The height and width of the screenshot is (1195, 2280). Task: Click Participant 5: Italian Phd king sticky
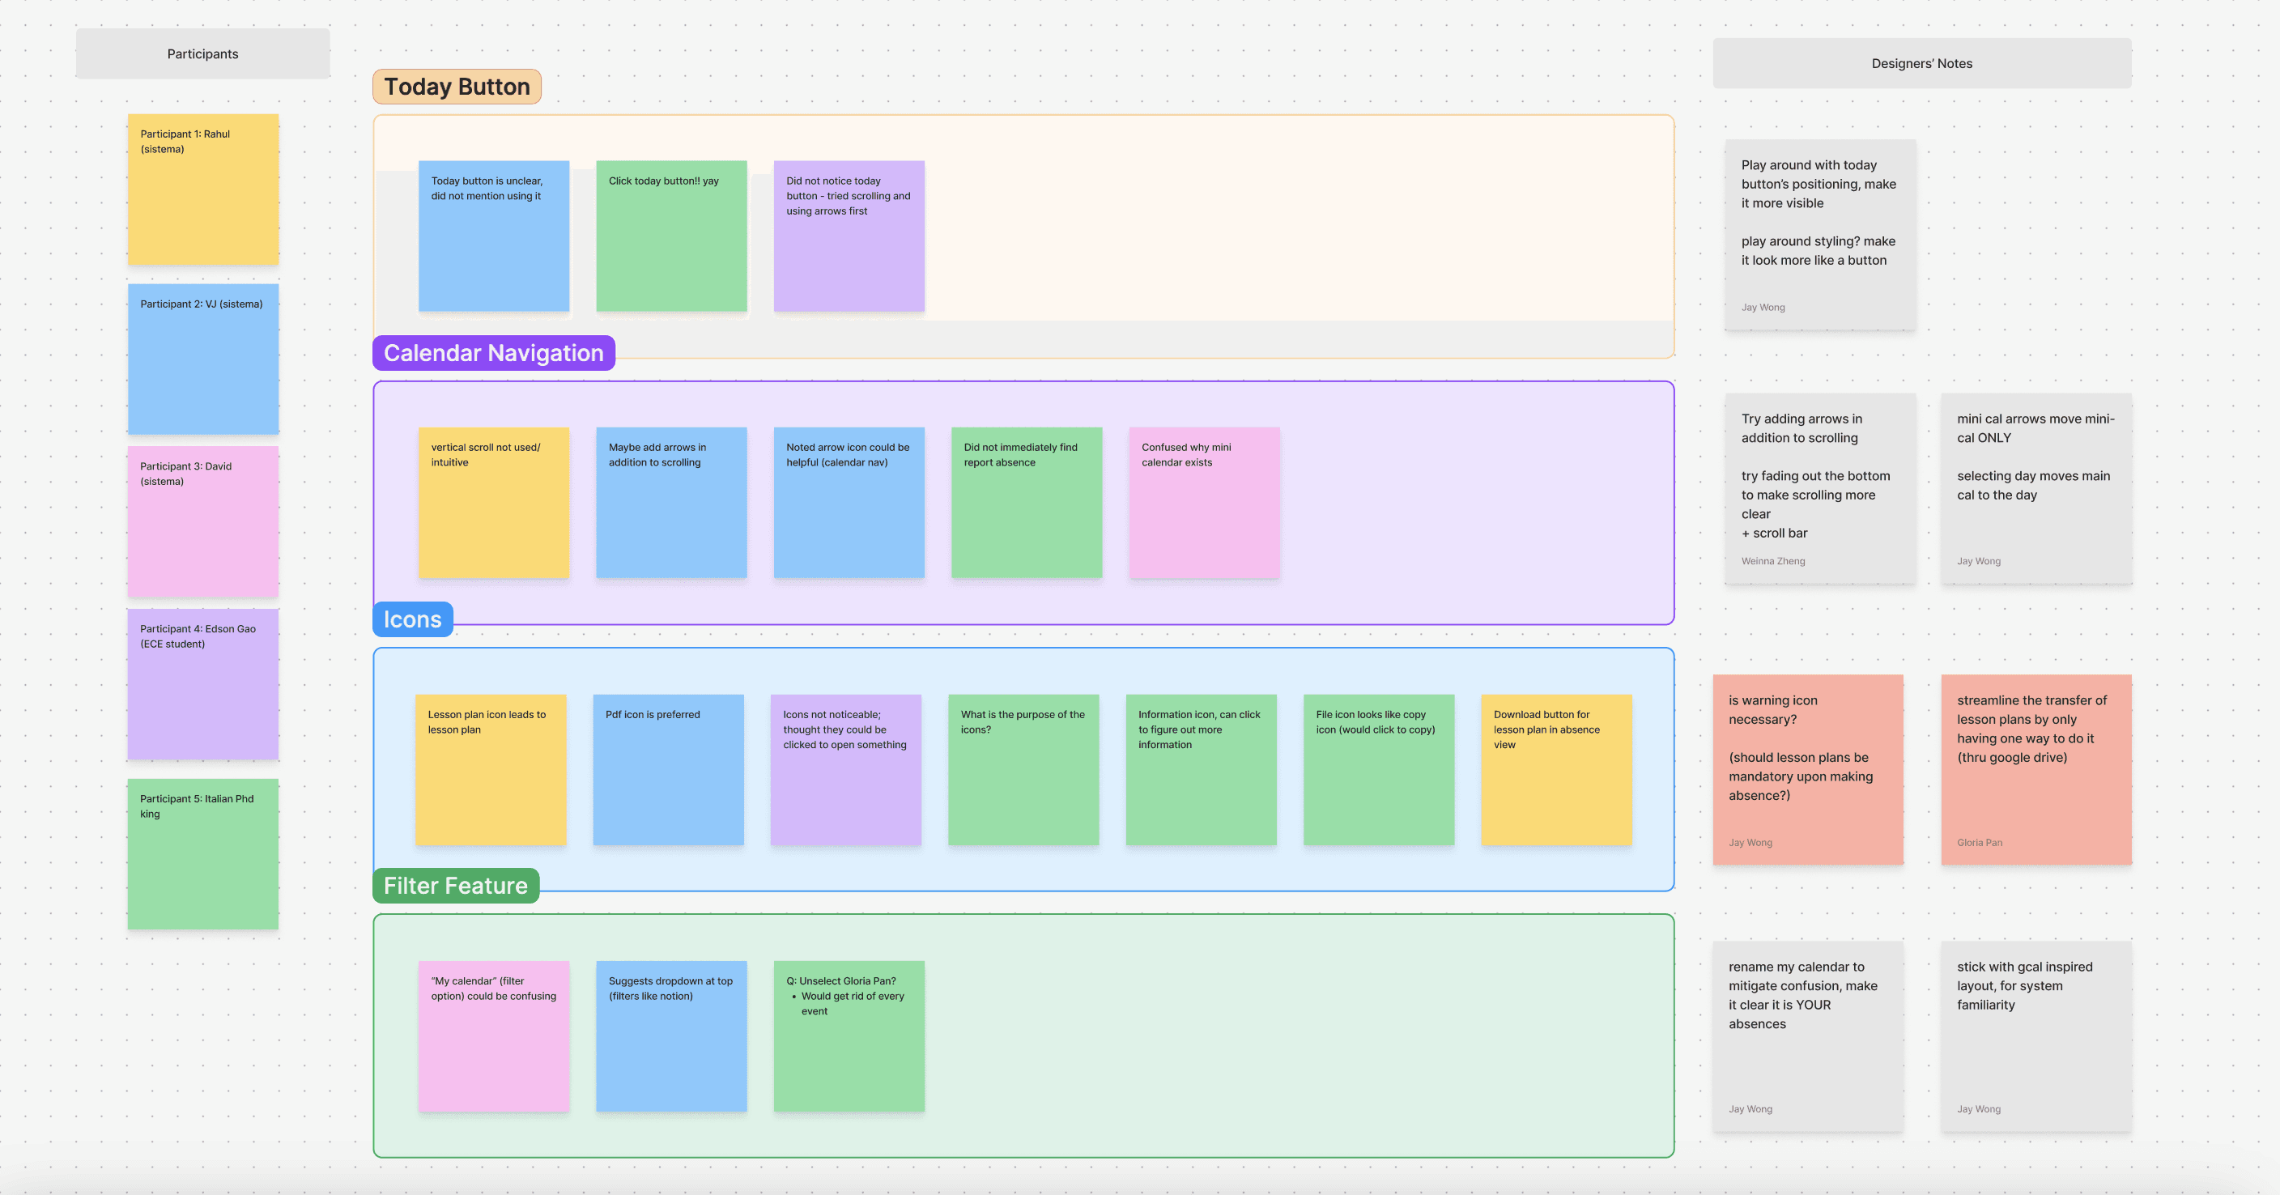click(202, 854)
